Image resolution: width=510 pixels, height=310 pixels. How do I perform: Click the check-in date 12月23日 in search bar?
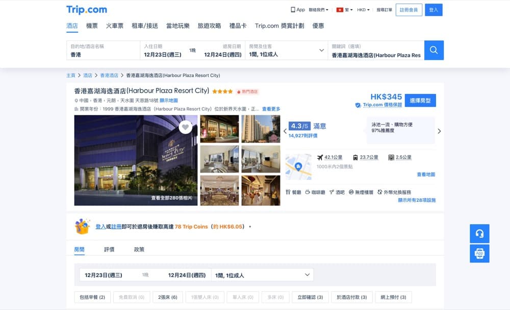[x=163, y=55]
